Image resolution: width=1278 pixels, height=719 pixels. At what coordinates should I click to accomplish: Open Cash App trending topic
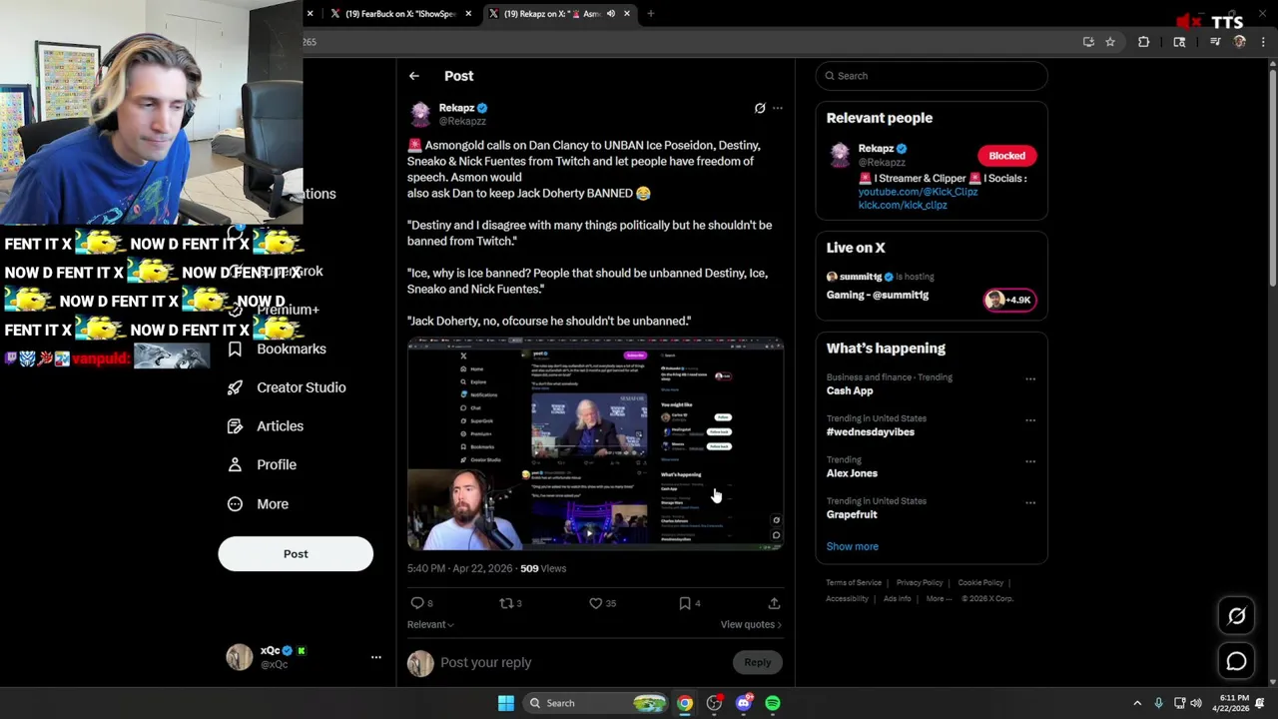point(850,390)
